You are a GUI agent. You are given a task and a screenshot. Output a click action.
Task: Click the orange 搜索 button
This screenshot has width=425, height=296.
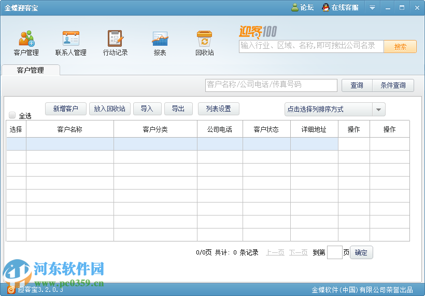pyautogui.click(x=400, y=47)
